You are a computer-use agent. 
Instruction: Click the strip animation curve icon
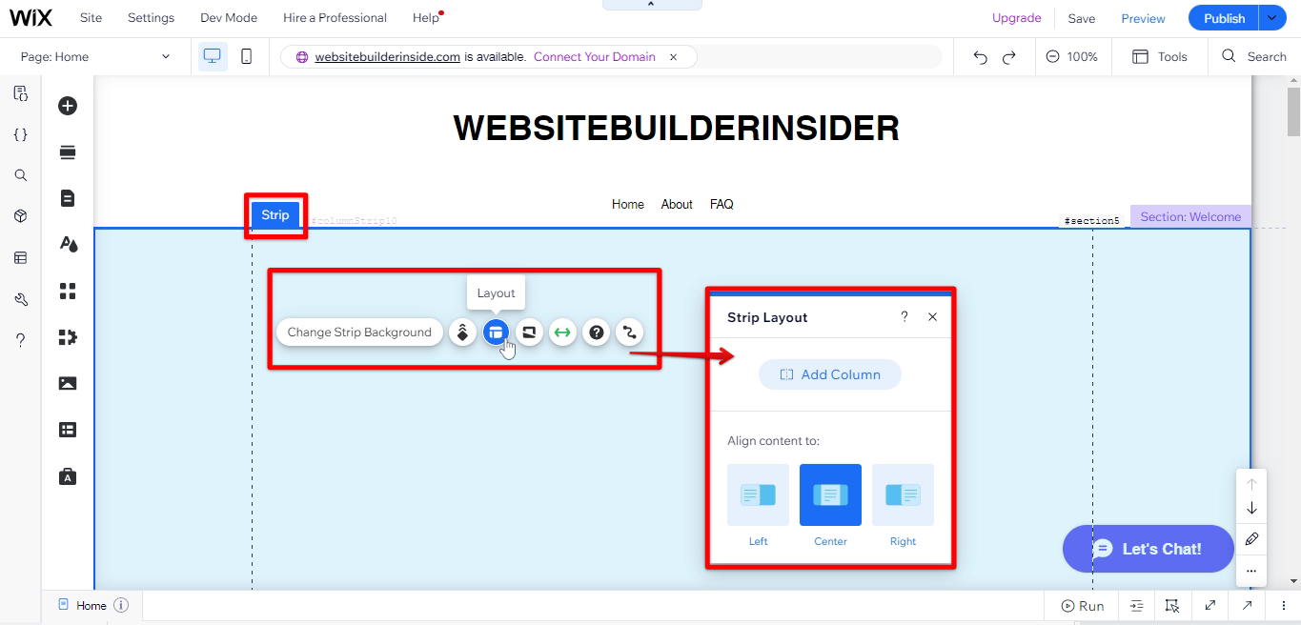click(629, 333)
